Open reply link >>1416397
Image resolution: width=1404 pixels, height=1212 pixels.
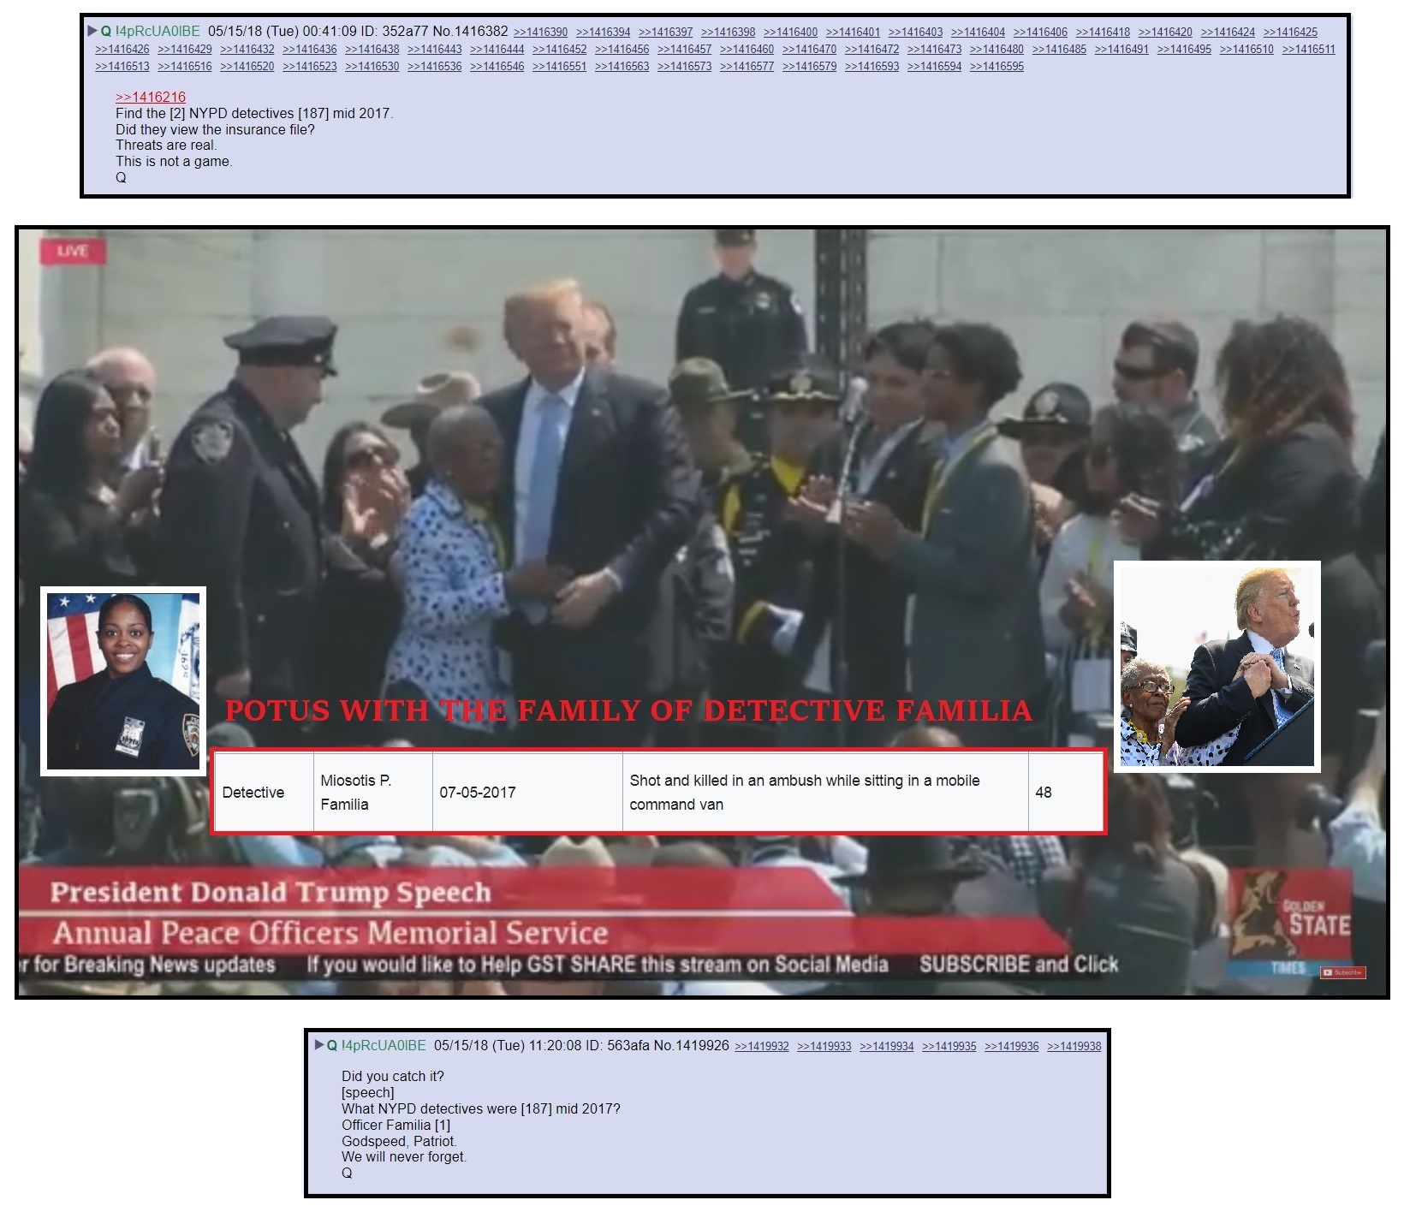tap(665, 33)
